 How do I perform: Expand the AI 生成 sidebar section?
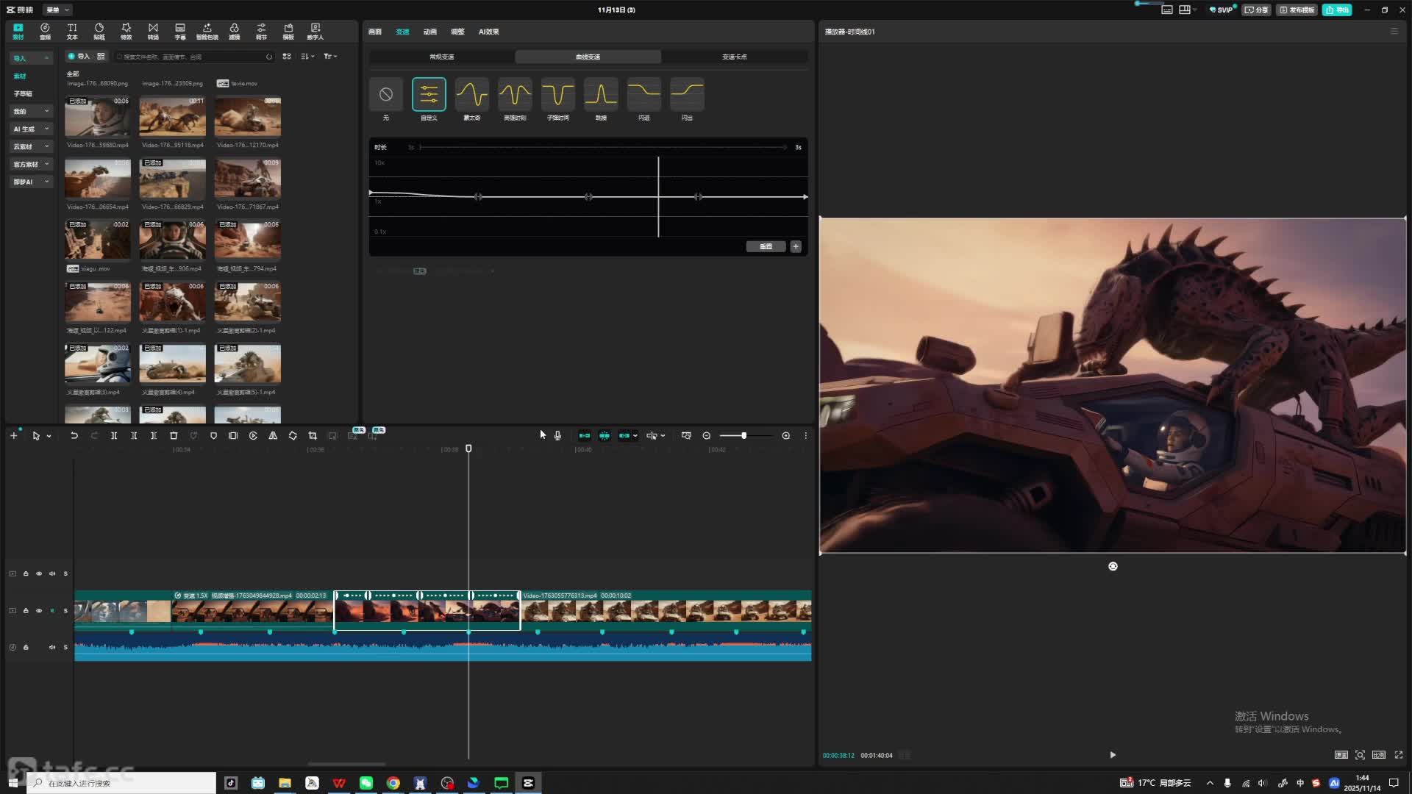coord(30,129)
